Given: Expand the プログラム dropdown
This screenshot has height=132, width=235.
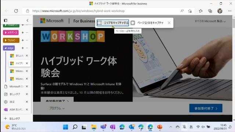Looking at the screenshot, I should point(57,108).
